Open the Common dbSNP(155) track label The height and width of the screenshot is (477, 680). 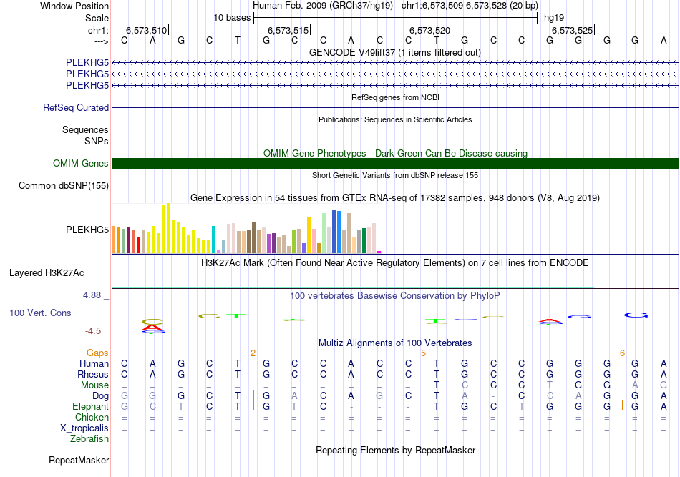(x=63, y=185)
